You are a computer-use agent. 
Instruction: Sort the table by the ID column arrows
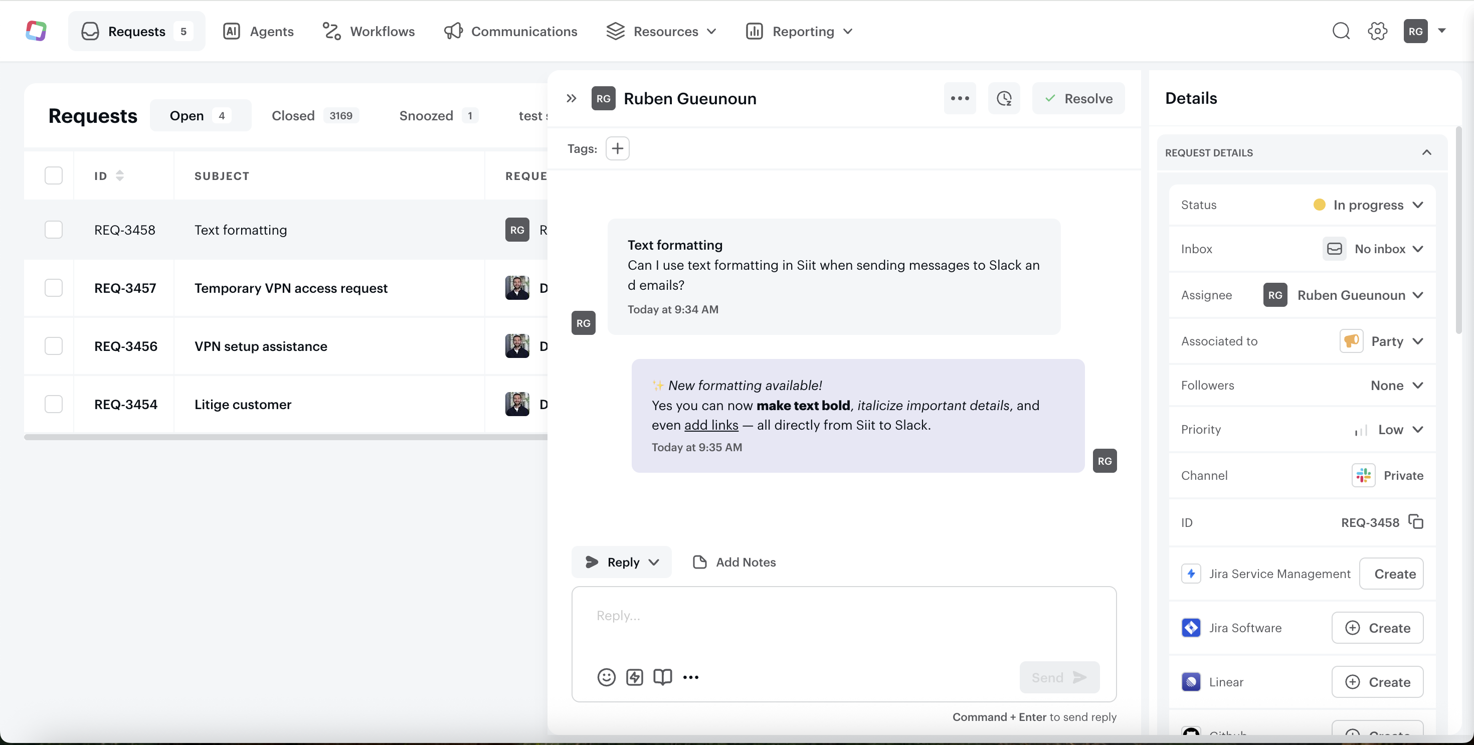(x=120, y=175)
